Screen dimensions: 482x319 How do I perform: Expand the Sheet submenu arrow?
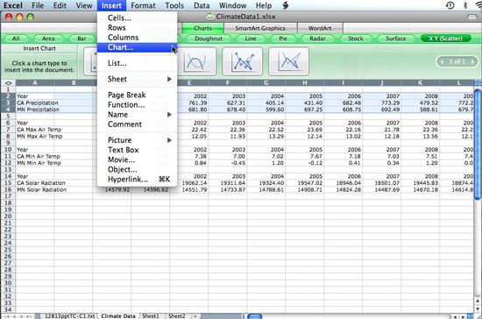click(x=169, y=79)
